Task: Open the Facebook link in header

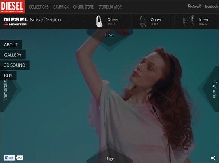Action: (211, 6)
